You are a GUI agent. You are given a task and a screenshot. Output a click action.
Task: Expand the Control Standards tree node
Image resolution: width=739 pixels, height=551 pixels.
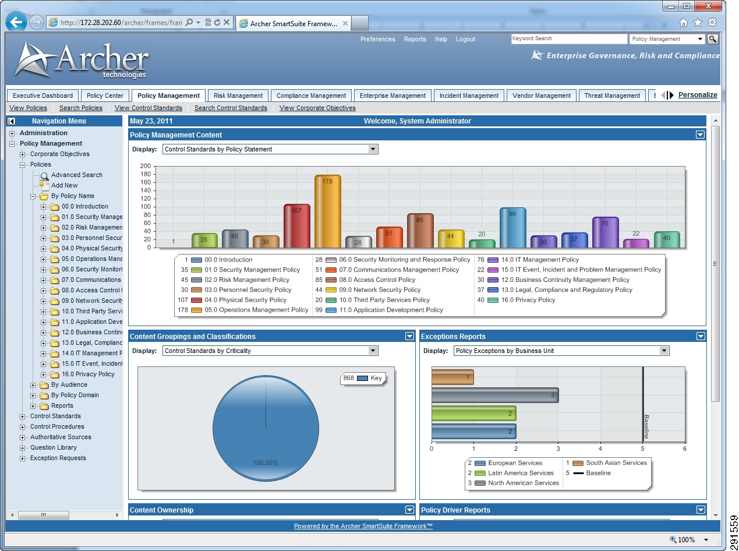(x=23, y=416)
